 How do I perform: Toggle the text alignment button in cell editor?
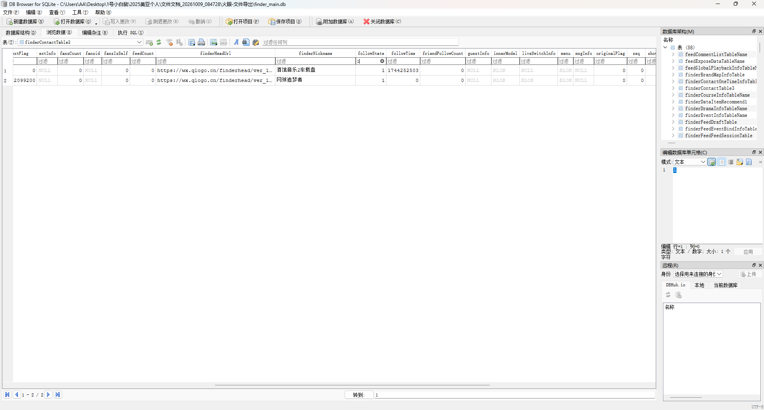pyautogui.click(x=731, y=162)
